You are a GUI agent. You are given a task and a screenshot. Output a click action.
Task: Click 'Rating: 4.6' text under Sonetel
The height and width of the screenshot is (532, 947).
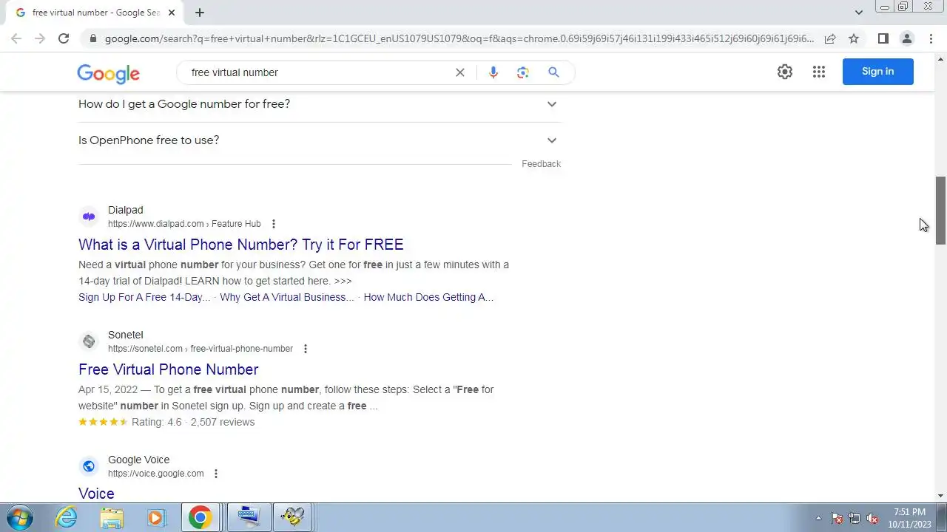[x=156, y=422]
